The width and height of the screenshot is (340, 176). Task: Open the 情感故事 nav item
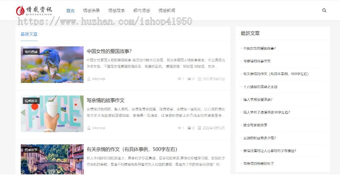[x=116, y=11]
